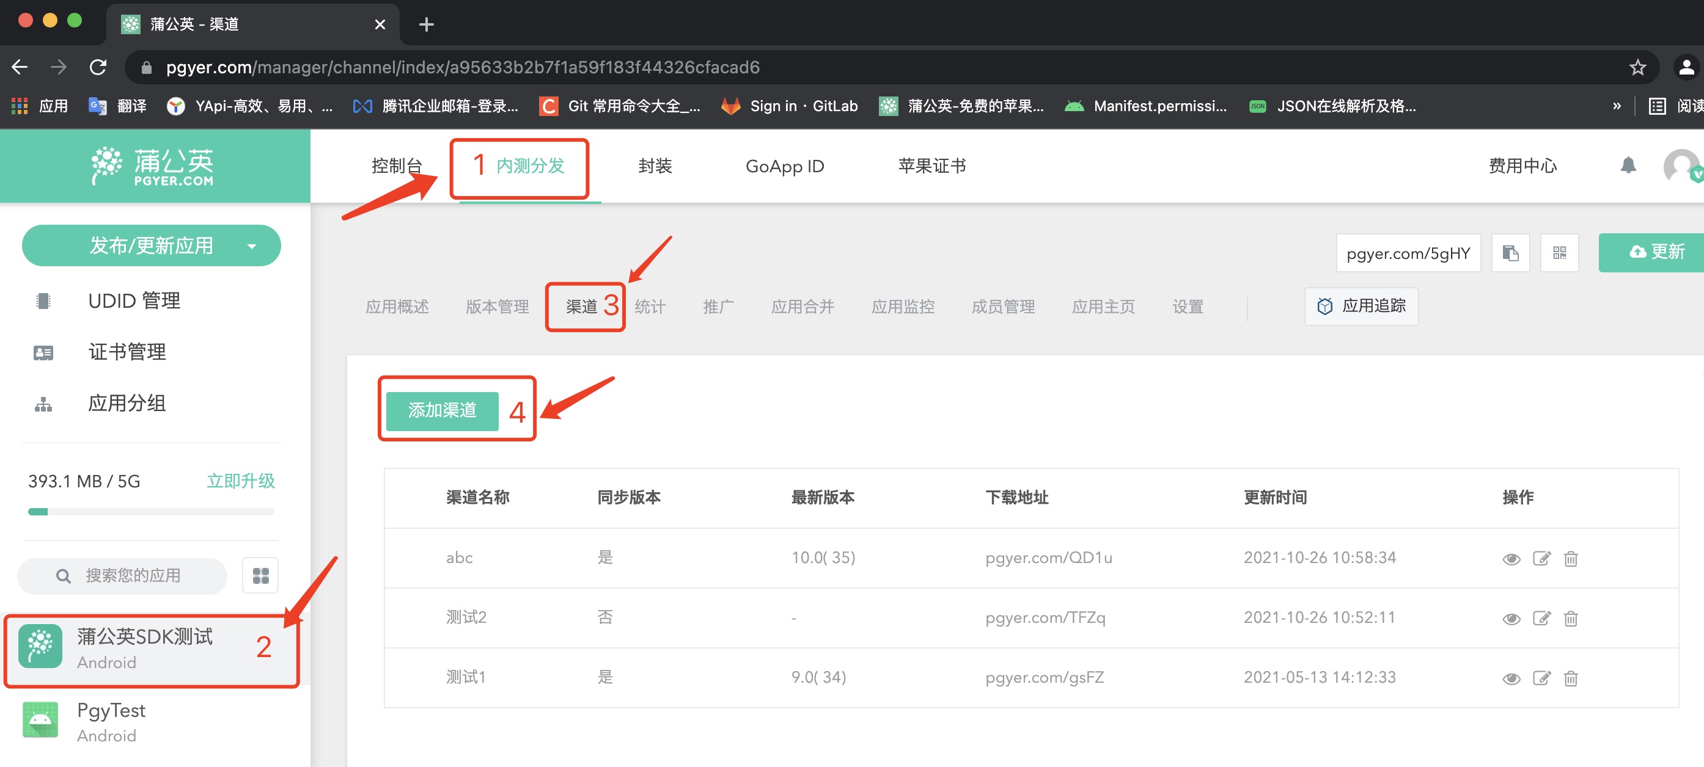
Task: Switch to the 版本管理 tab
Action: pyautogui.click(x=497, y=307)
